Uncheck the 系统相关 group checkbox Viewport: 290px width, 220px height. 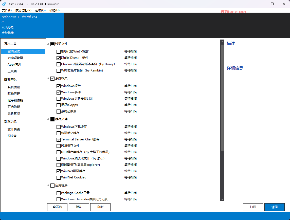click(52, 79)
